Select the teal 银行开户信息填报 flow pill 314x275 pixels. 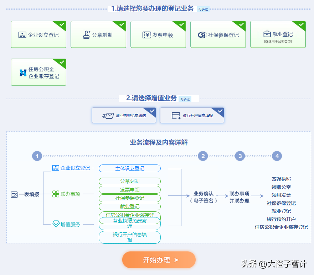pyautogui.click(x=130, y=237)
